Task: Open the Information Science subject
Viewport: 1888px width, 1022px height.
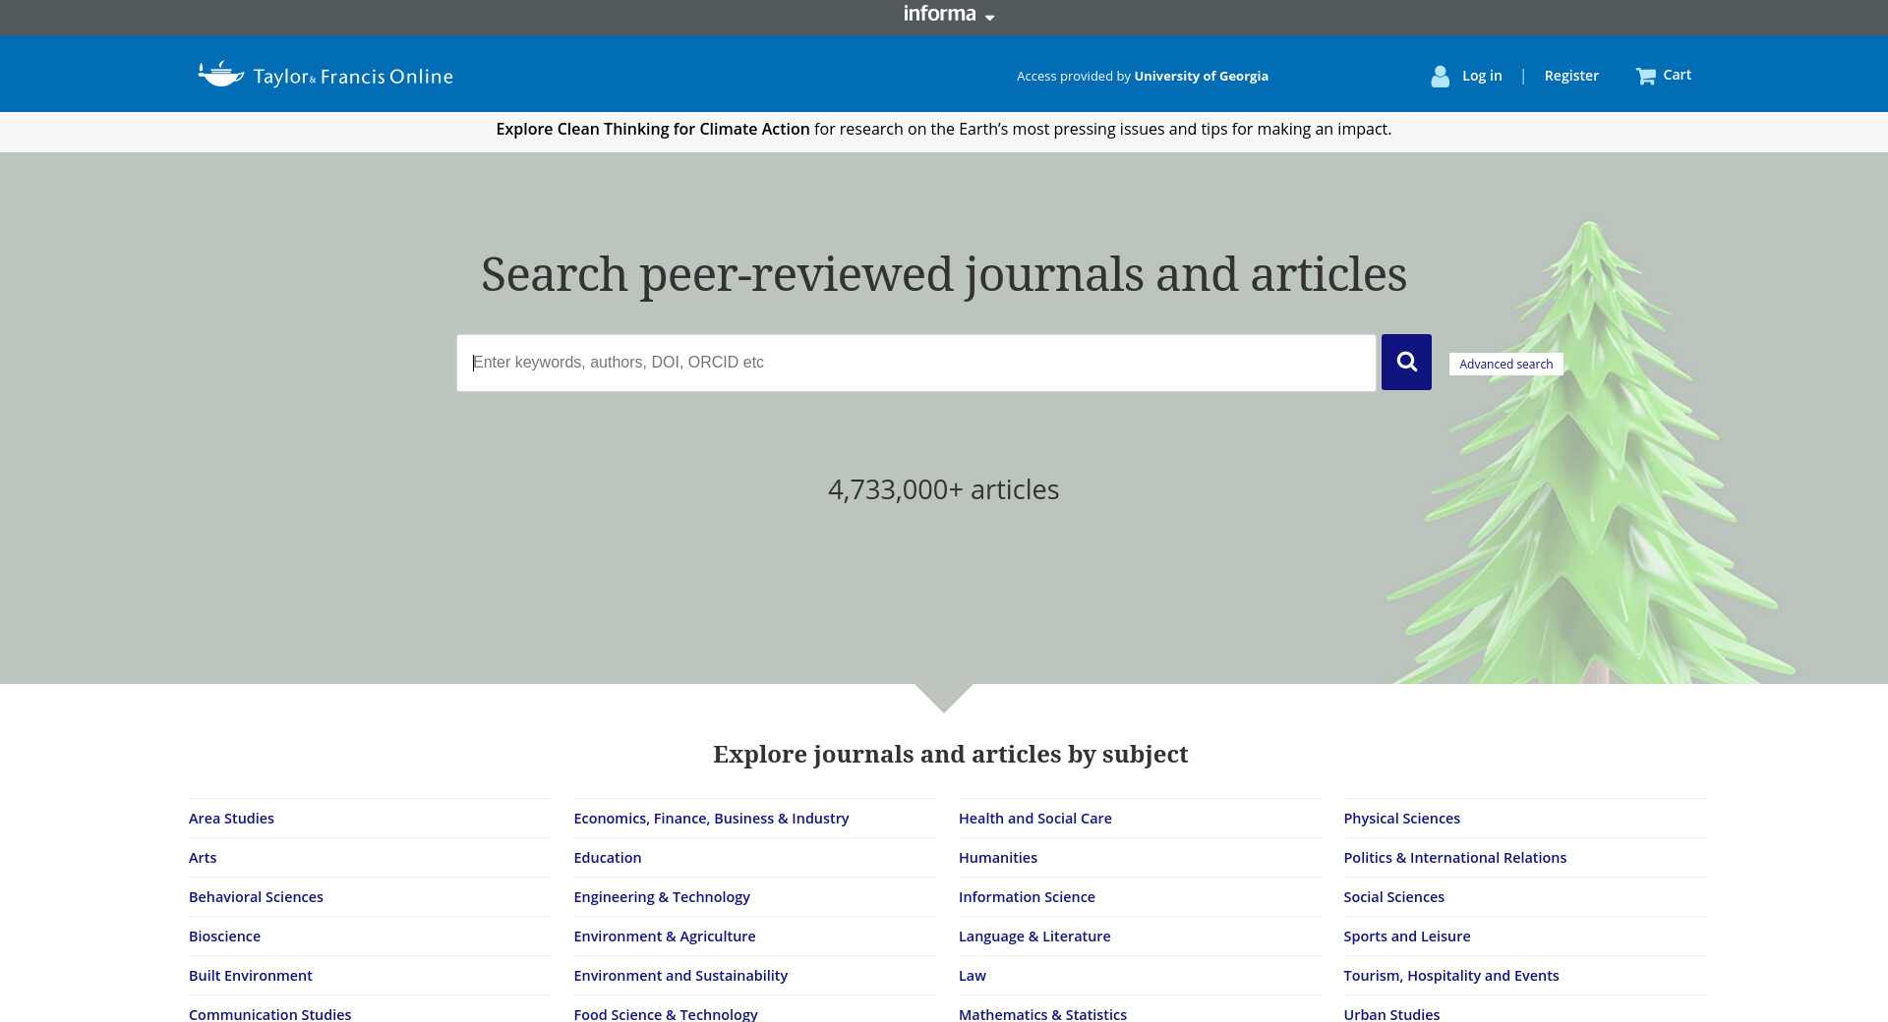Action: click(x=1027, y=897)
